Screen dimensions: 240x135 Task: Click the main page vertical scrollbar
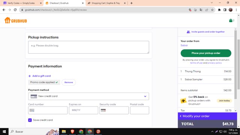pyautogui.click(x=238, y=64)
